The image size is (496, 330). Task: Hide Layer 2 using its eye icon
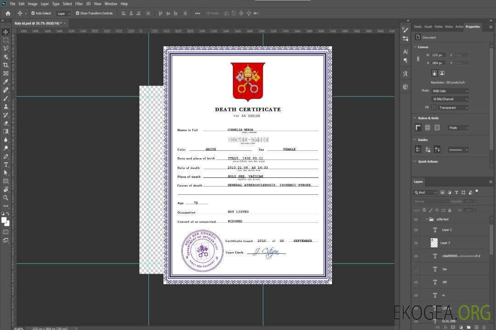coord(416,230)
